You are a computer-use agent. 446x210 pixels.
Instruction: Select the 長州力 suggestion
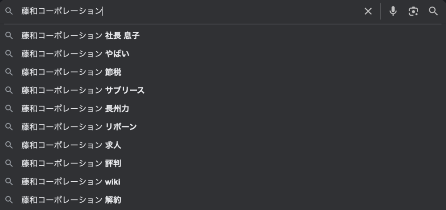pos(75,109)
